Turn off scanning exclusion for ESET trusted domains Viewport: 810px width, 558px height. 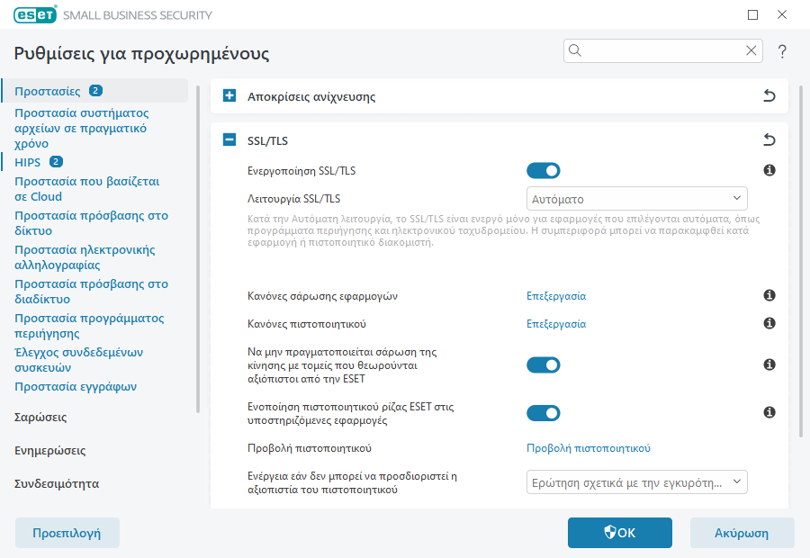point(544,364)
